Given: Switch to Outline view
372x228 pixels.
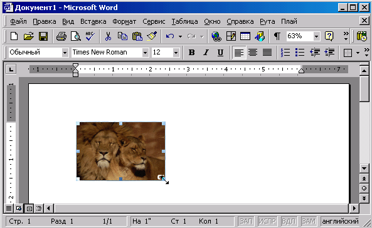Looking at the screenshot, I should pyautogui.click(x=39, y=209).
